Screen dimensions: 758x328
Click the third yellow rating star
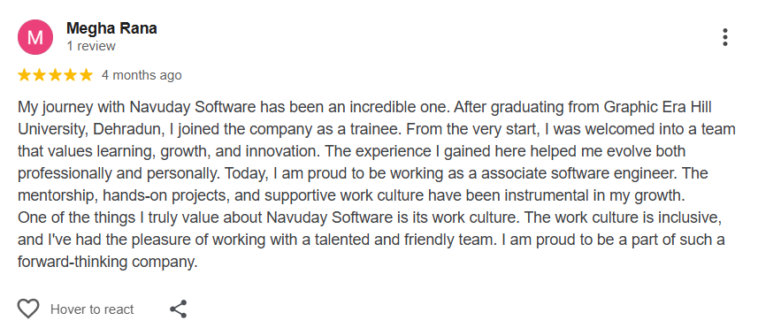click(x=55, y=75)
